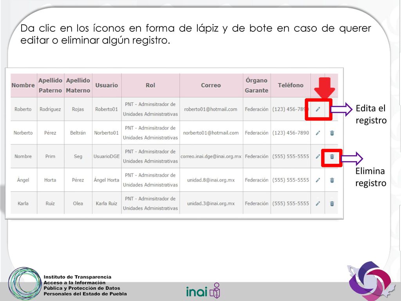Viewport: 401px width, 301px height.
Task: Remove UsuarioDGE record using trash can icon
Action: [332, 156]
